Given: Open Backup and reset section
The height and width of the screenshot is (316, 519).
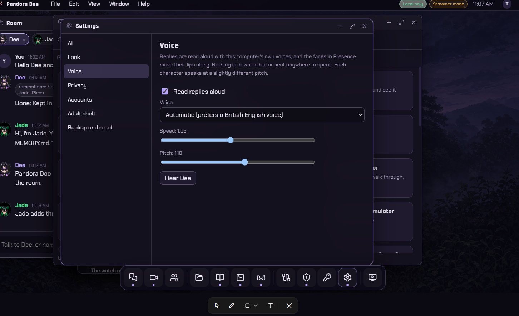Looking at the screenshot, I should [106, 128].
